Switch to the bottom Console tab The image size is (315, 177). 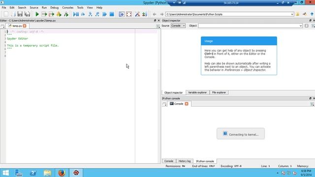pos(168,161)
